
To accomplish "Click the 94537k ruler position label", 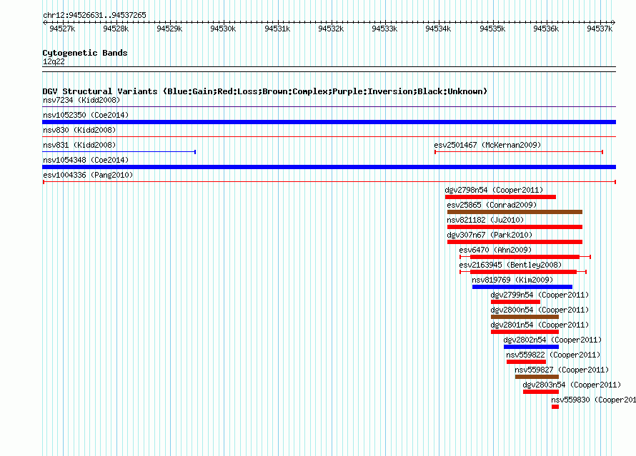I will [x=600, y=29].
